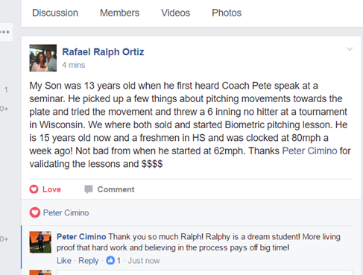Go to the Photos tab
This screenshot has height=275, width=363.
click(227, 13)
